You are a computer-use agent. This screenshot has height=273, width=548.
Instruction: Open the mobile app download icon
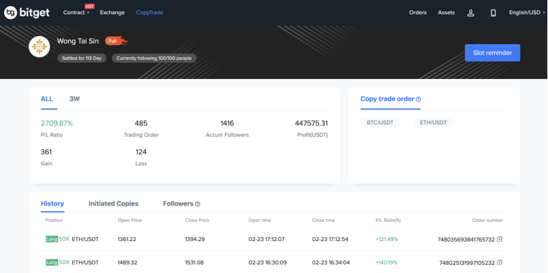(x=493, y=13)
